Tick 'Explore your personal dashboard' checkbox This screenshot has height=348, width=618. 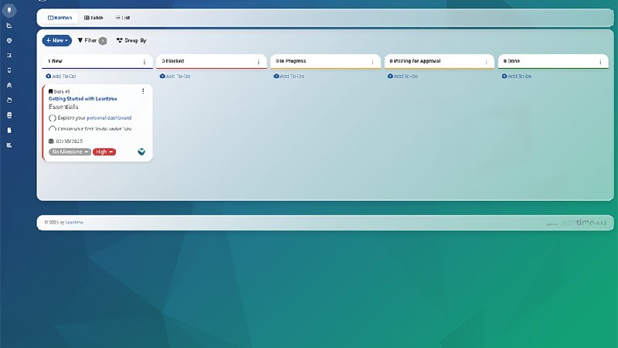pos(53,118)
